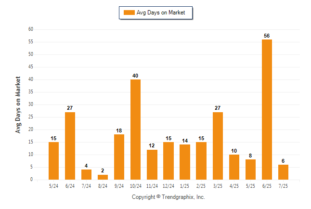
Task: Select the 5/24 bar showing 15
Action: coord(53,161)
